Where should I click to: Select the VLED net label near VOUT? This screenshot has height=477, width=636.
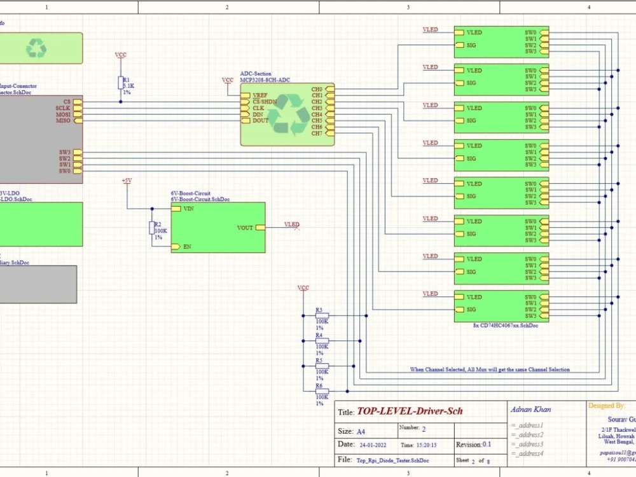pos(292,225)
